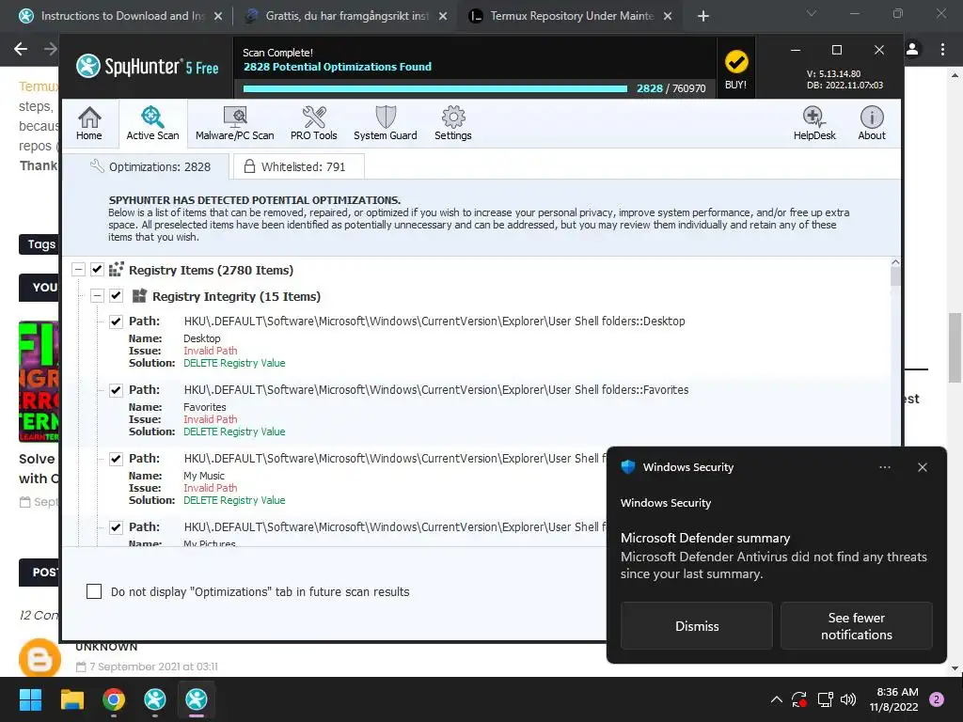Close the Instructions to Download tab
963x722 pixels.
[x=218, y=16]
